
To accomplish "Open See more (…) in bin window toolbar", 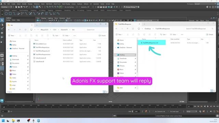I will (75, 36).
